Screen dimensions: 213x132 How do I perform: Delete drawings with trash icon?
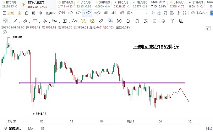[154, 21]
